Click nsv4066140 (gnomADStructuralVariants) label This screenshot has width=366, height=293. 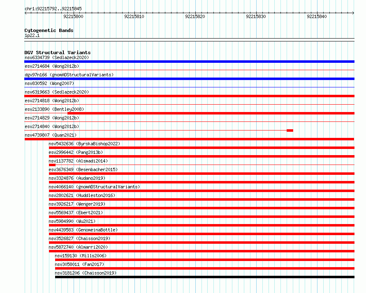[x=94, y=187]
